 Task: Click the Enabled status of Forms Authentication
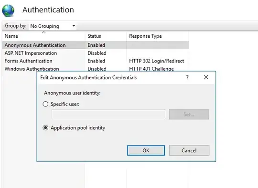click(x=96, y=61)
